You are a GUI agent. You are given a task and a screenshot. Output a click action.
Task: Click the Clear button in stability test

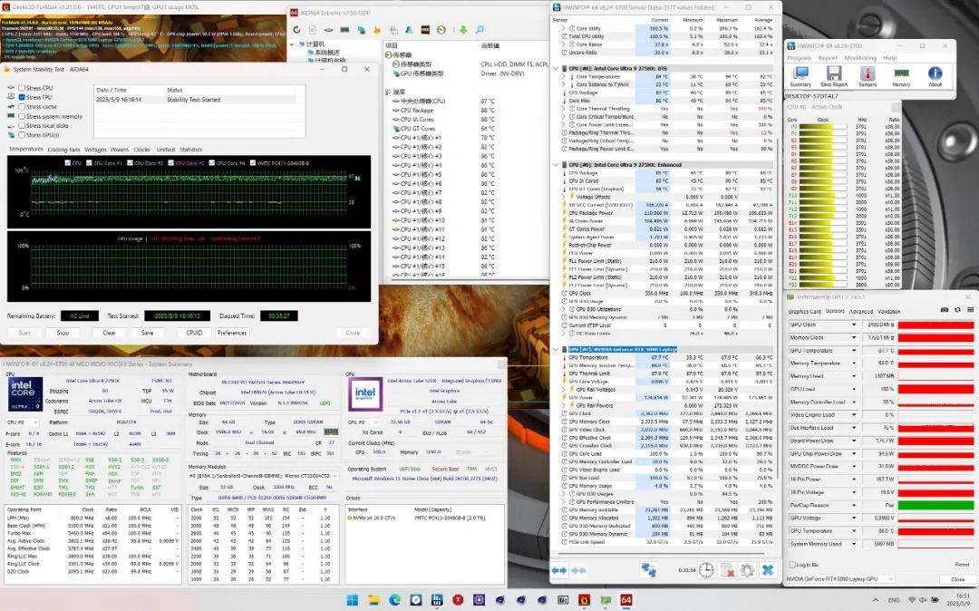[110, 333]
